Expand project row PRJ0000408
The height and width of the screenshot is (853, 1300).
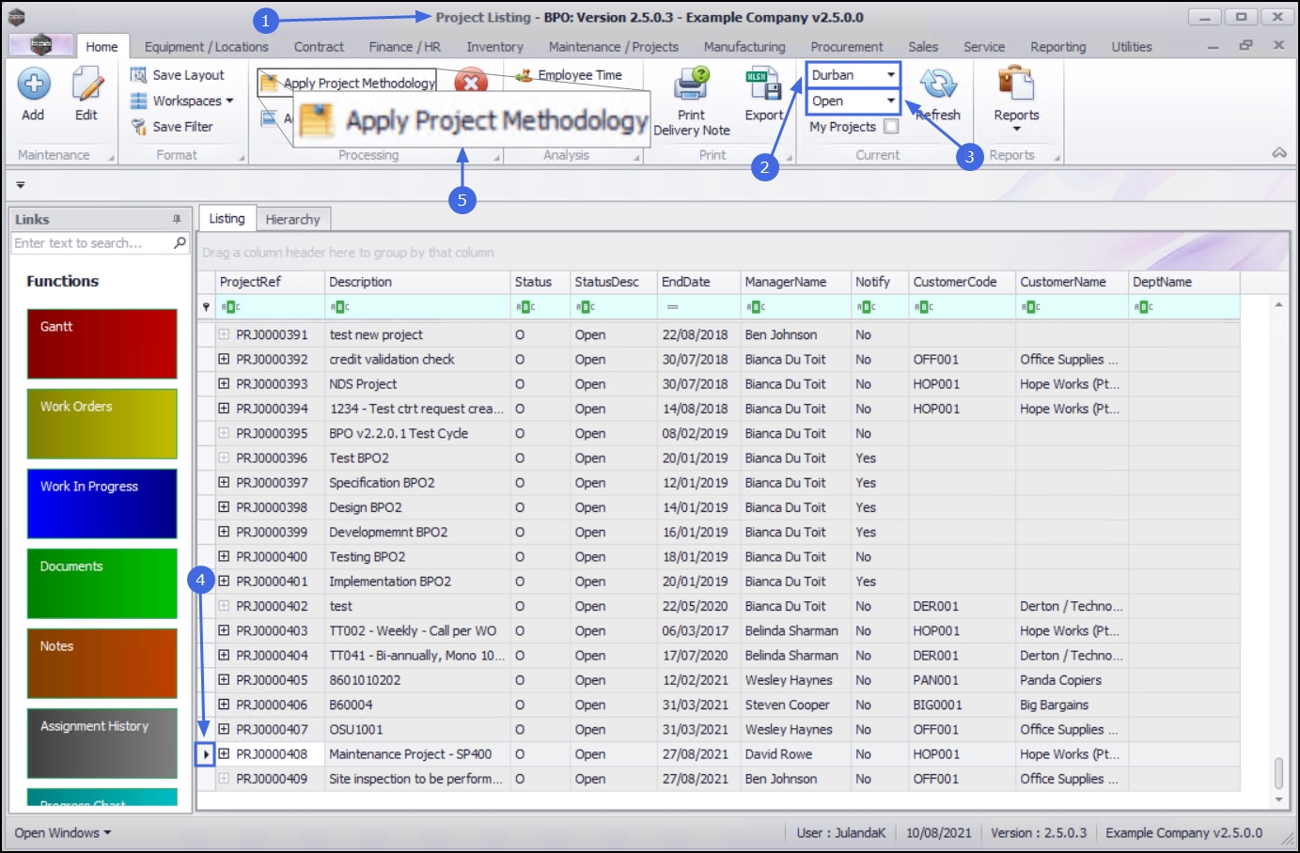[224, 754]
